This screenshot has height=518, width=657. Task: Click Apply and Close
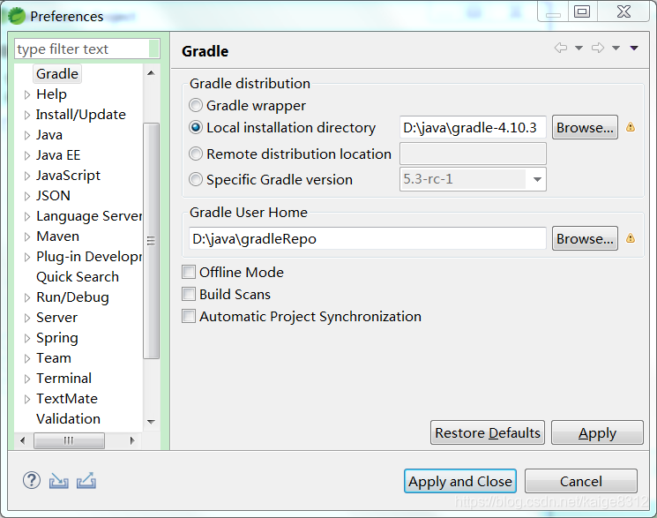(460, 481)
